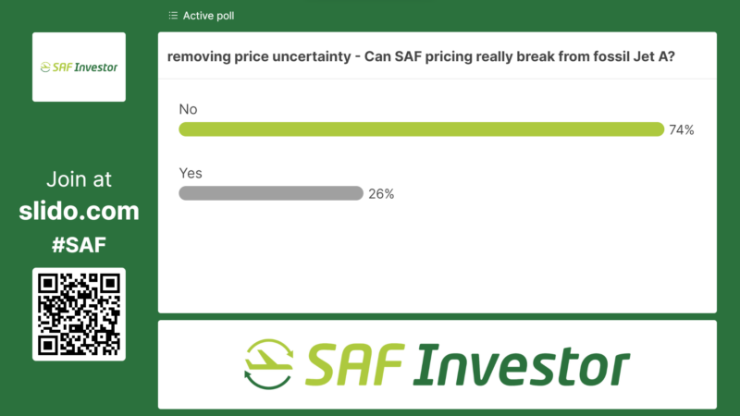Image resolution: width=740 pixels, height=416 pixels.
Task: Select the Active poll label
Action: pos(207,16)
